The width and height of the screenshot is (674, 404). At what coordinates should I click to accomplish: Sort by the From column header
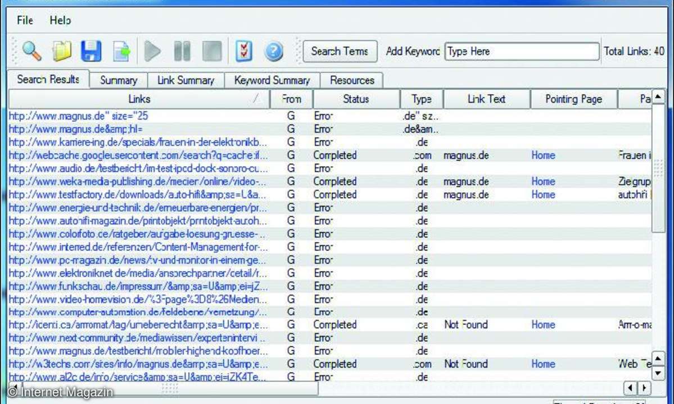click(x=291, y=99)
